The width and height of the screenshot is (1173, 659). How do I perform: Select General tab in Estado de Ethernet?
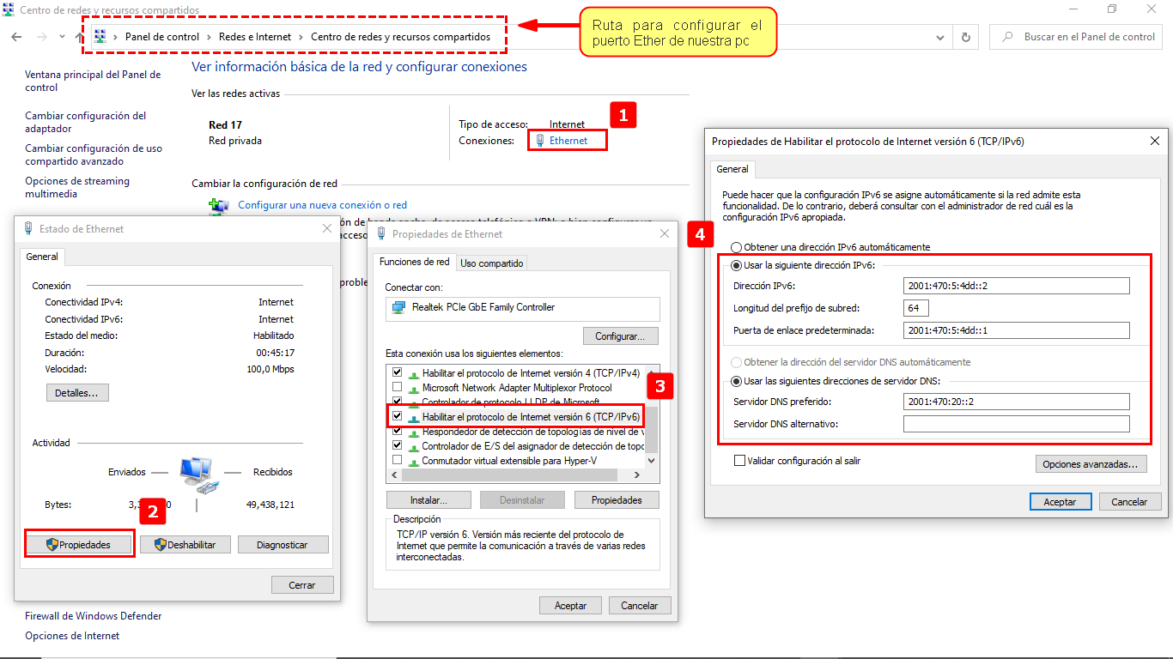[x=42, y=257]
